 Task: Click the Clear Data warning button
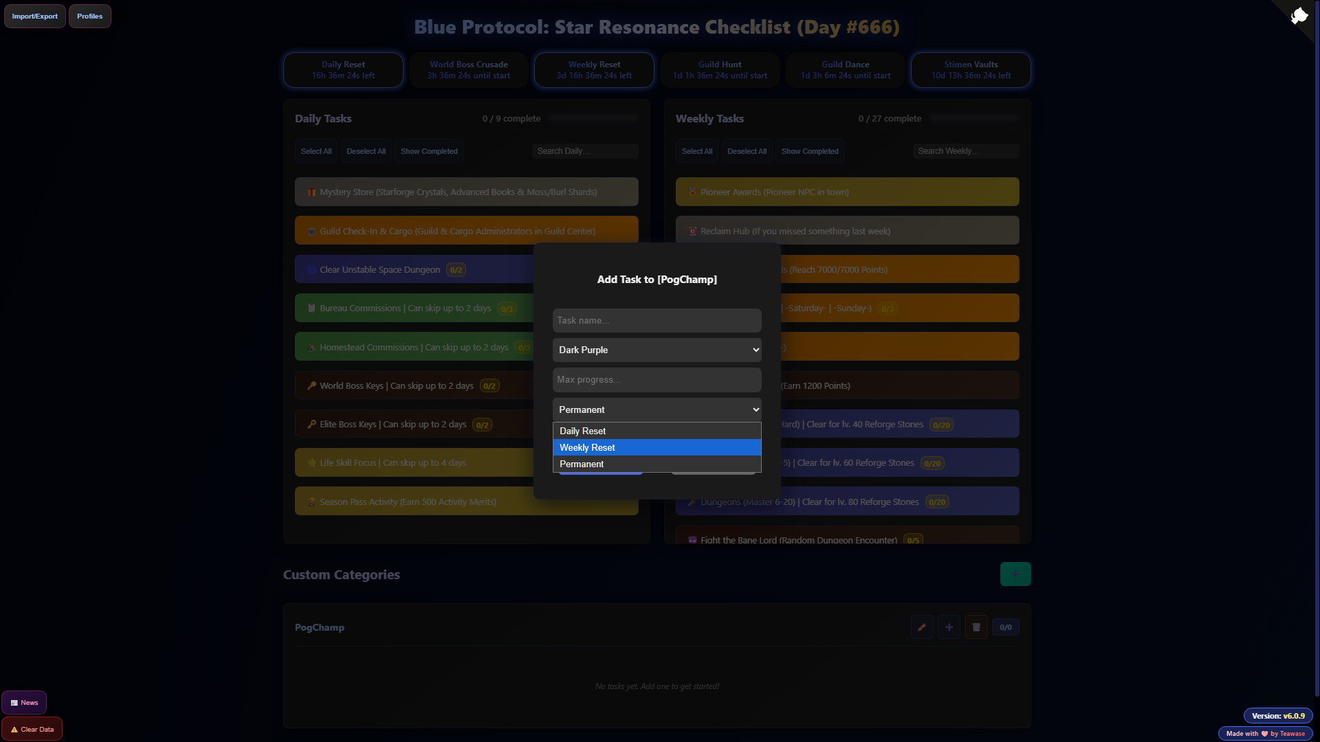click(32, 730)
